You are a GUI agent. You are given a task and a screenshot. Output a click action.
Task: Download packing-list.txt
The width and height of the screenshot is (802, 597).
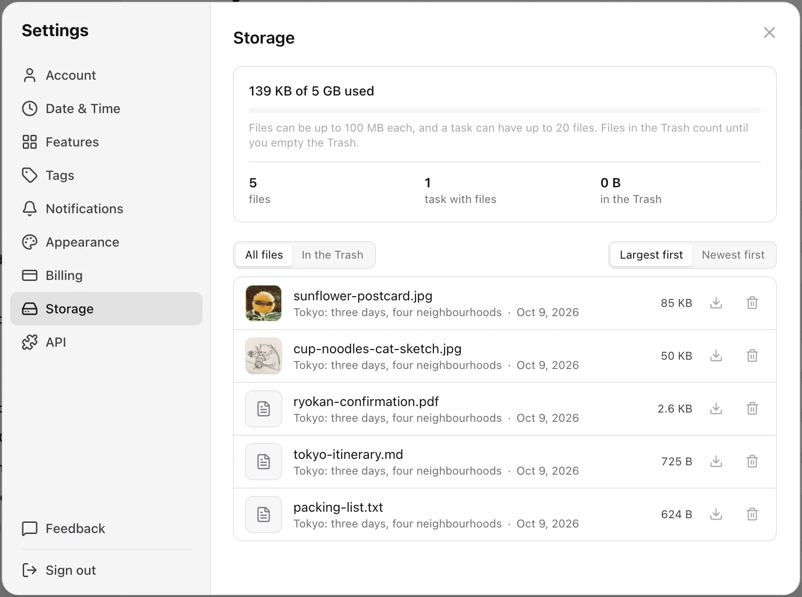pos(716,514)
